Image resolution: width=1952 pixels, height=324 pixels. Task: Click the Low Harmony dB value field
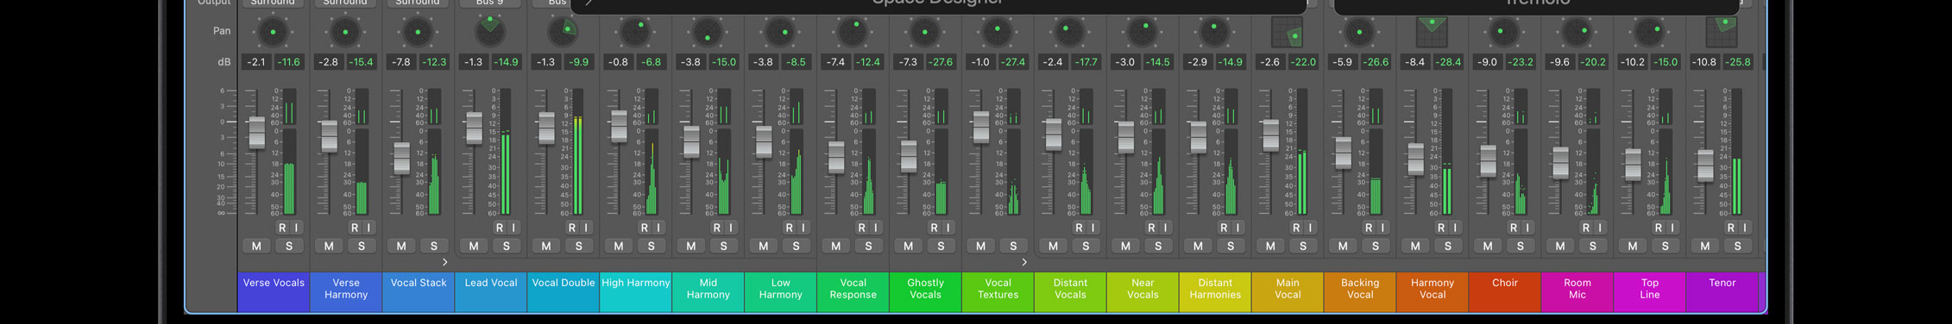(x=763, y=62)
